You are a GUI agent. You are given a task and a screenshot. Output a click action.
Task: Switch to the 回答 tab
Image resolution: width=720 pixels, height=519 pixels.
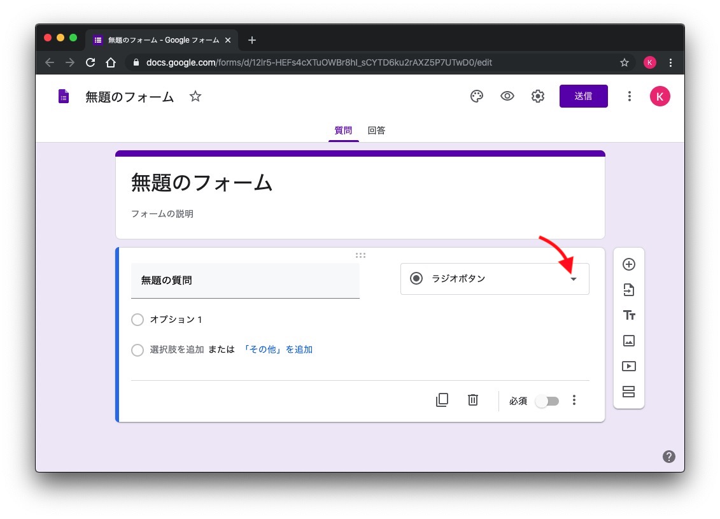(x=376, y=131)
